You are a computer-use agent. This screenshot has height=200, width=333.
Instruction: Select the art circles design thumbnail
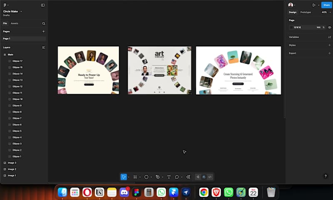click(x=159, y=70)
